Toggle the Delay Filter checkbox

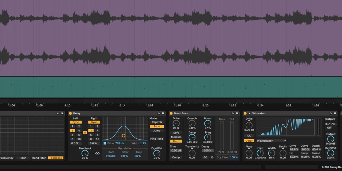tap(105, 143)
